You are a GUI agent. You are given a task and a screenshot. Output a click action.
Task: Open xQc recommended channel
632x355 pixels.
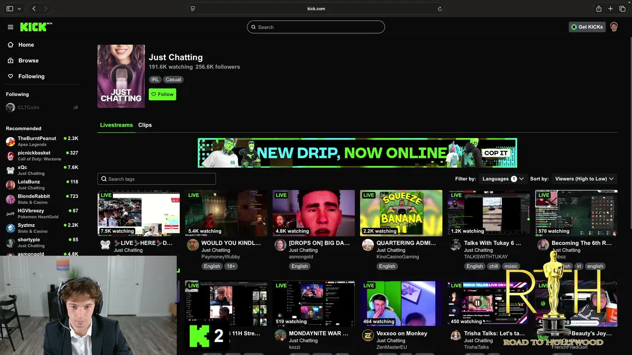[42, 170]
